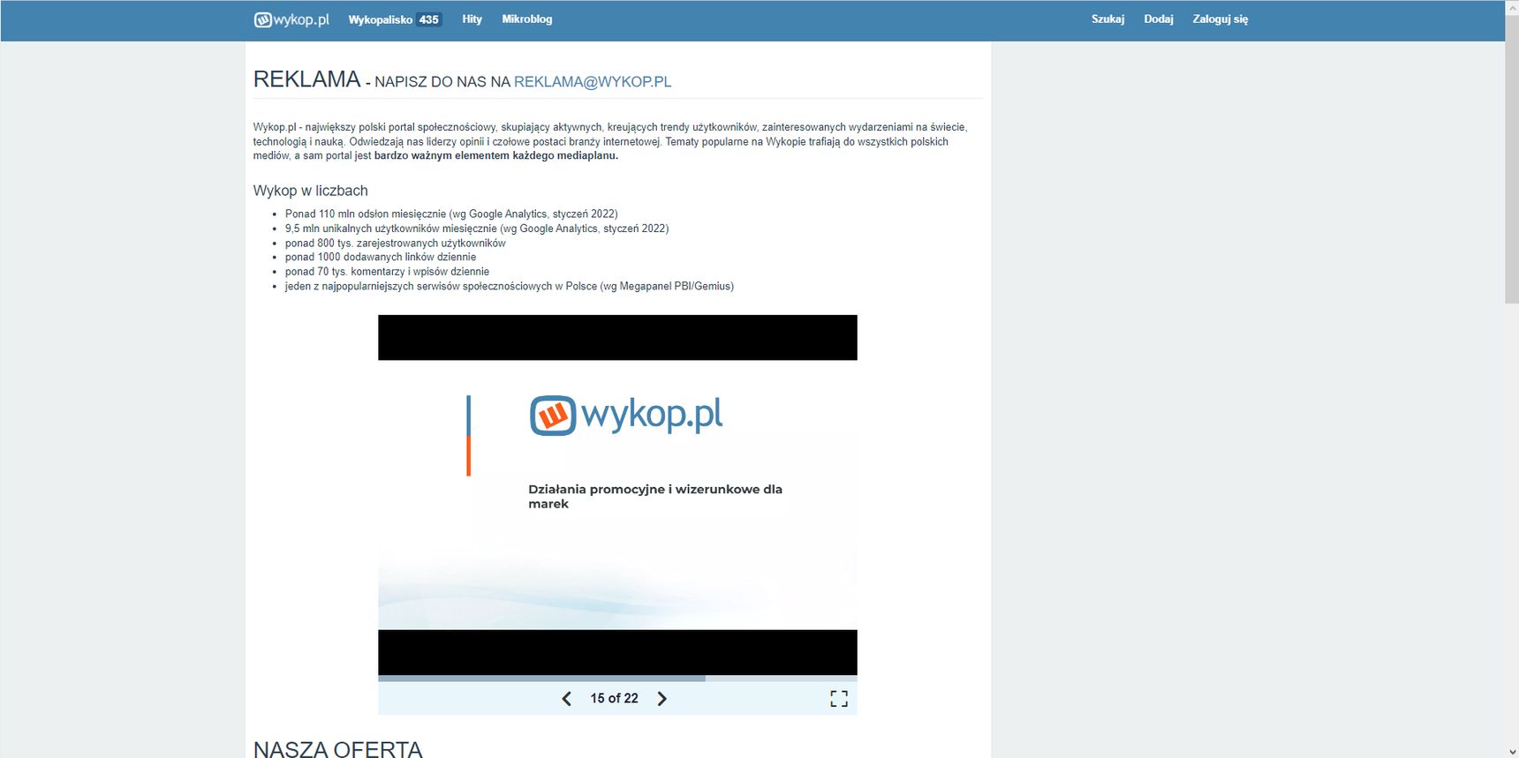The width and height of the screenshot is (1519, 758).
Task: Go to previous slide arrow
Action: (567, 699)
